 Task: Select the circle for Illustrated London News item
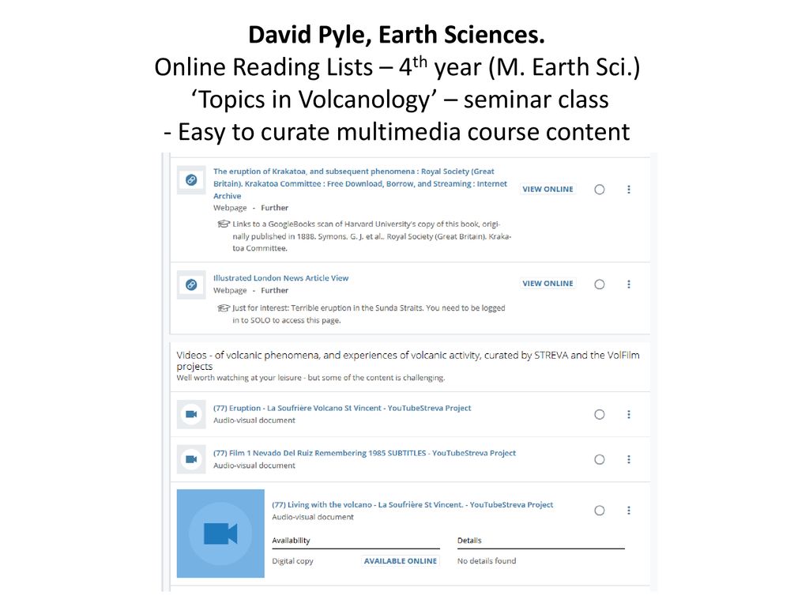pos(600,285)
